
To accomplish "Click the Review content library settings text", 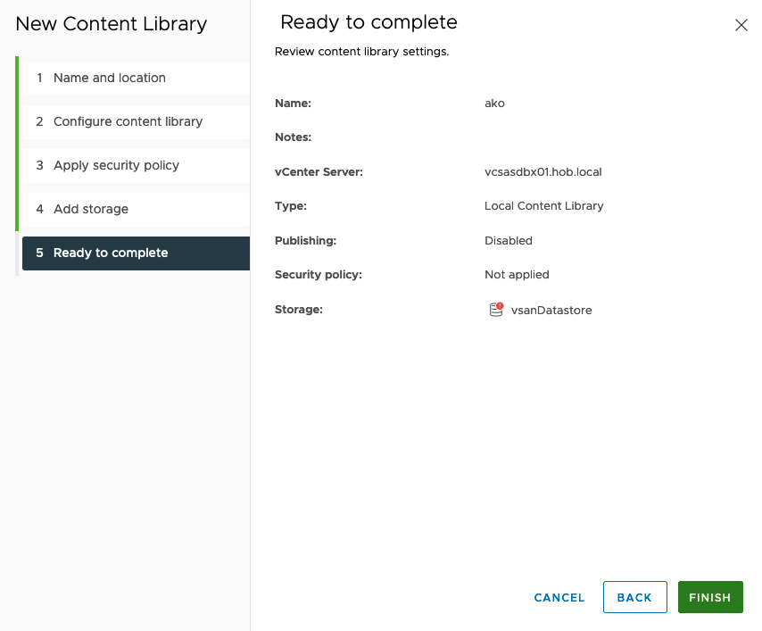I will click(361, 52).
